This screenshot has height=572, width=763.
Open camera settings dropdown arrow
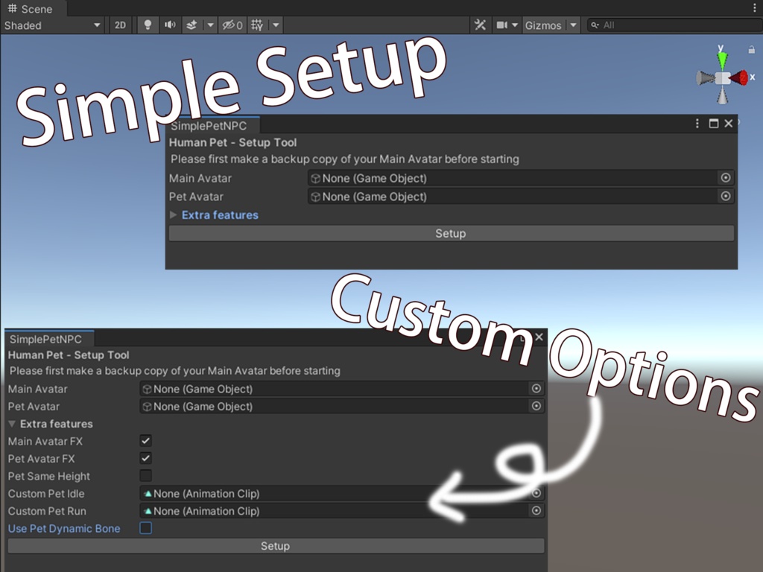(x=515, y=25)
